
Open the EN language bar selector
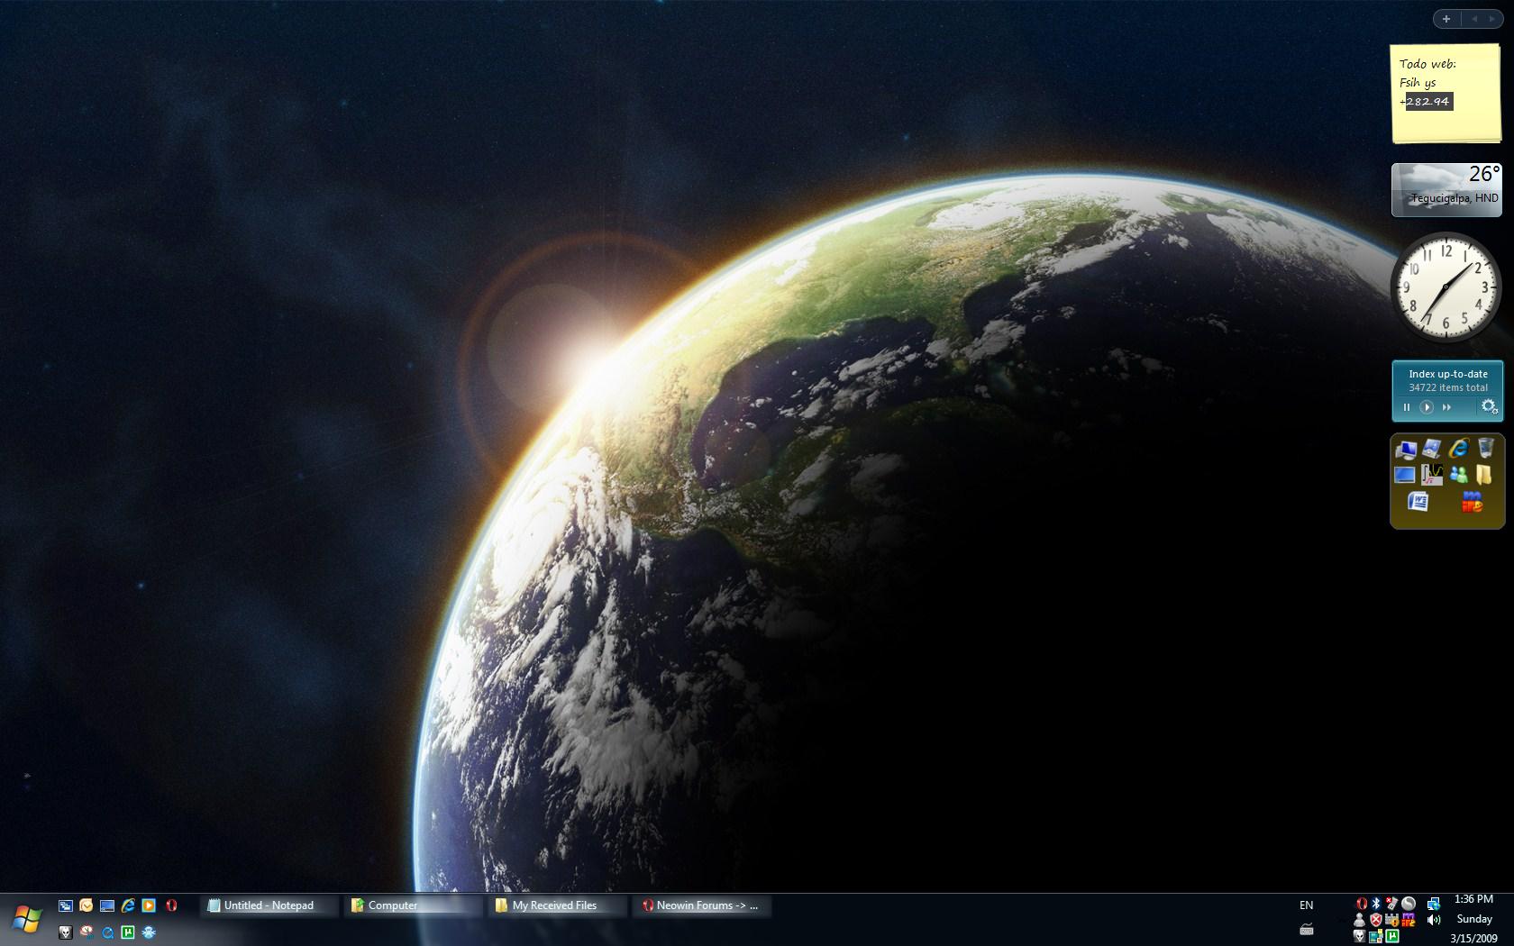[x=1307, y=905]
